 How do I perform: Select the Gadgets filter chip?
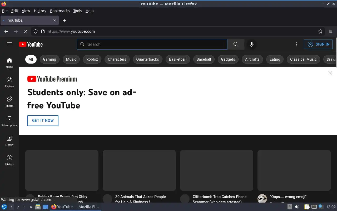[x=228, y=59]
